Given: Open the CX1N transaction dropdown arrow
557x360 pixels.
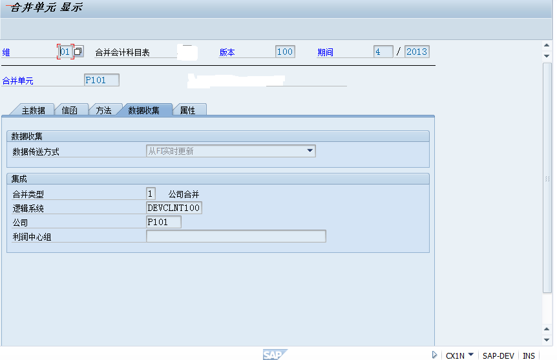Looking at the screenshot, I should (471, 354).
